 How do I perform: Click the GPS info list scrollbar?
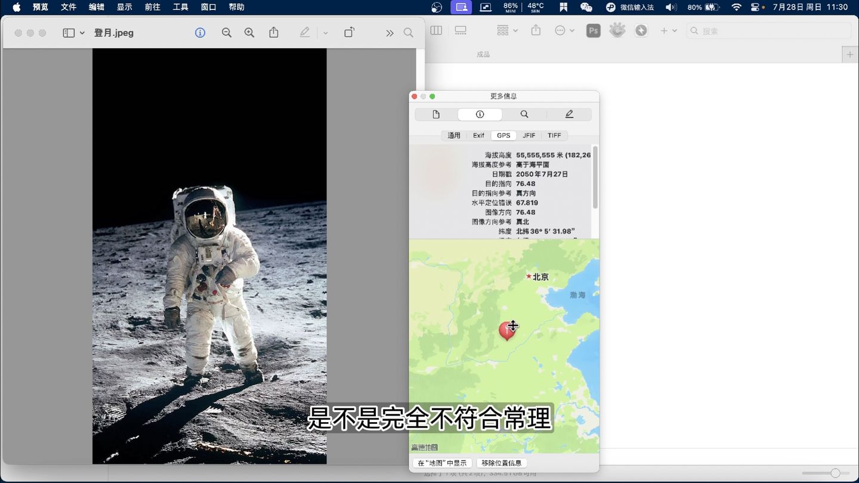point(595,178)
